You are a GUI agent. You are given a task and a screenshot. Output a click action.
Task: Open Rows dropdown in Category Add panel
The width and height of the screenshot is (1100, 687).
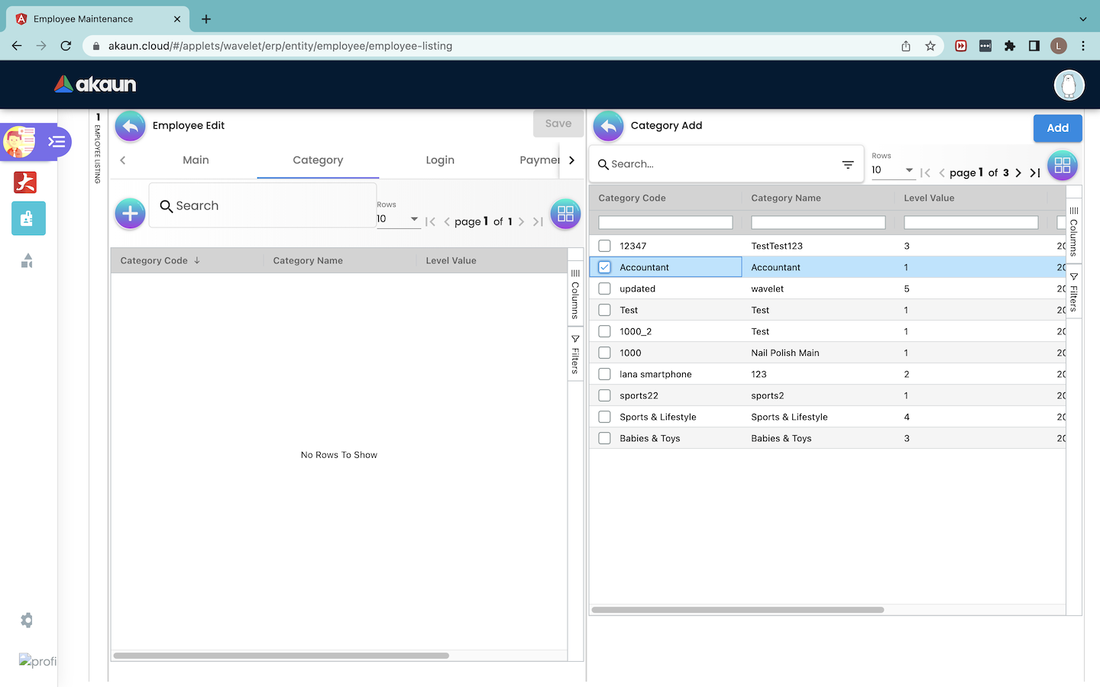(893, 170)
